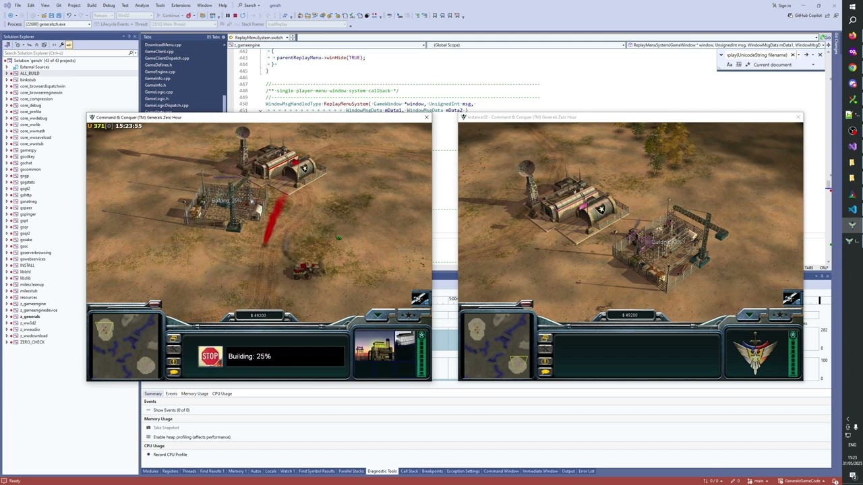Open the Stack Frame loadReplay dropdown
The image size is (863, 485).
click(x=307, y=24)
